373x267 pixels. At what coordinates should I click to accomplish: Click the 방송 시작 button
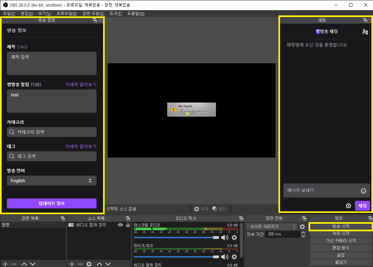(341, 226)
